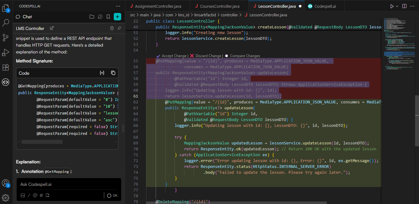The image size is (419, 204).
Task: Open the Run and Debug view
Action: click(6, 52)
